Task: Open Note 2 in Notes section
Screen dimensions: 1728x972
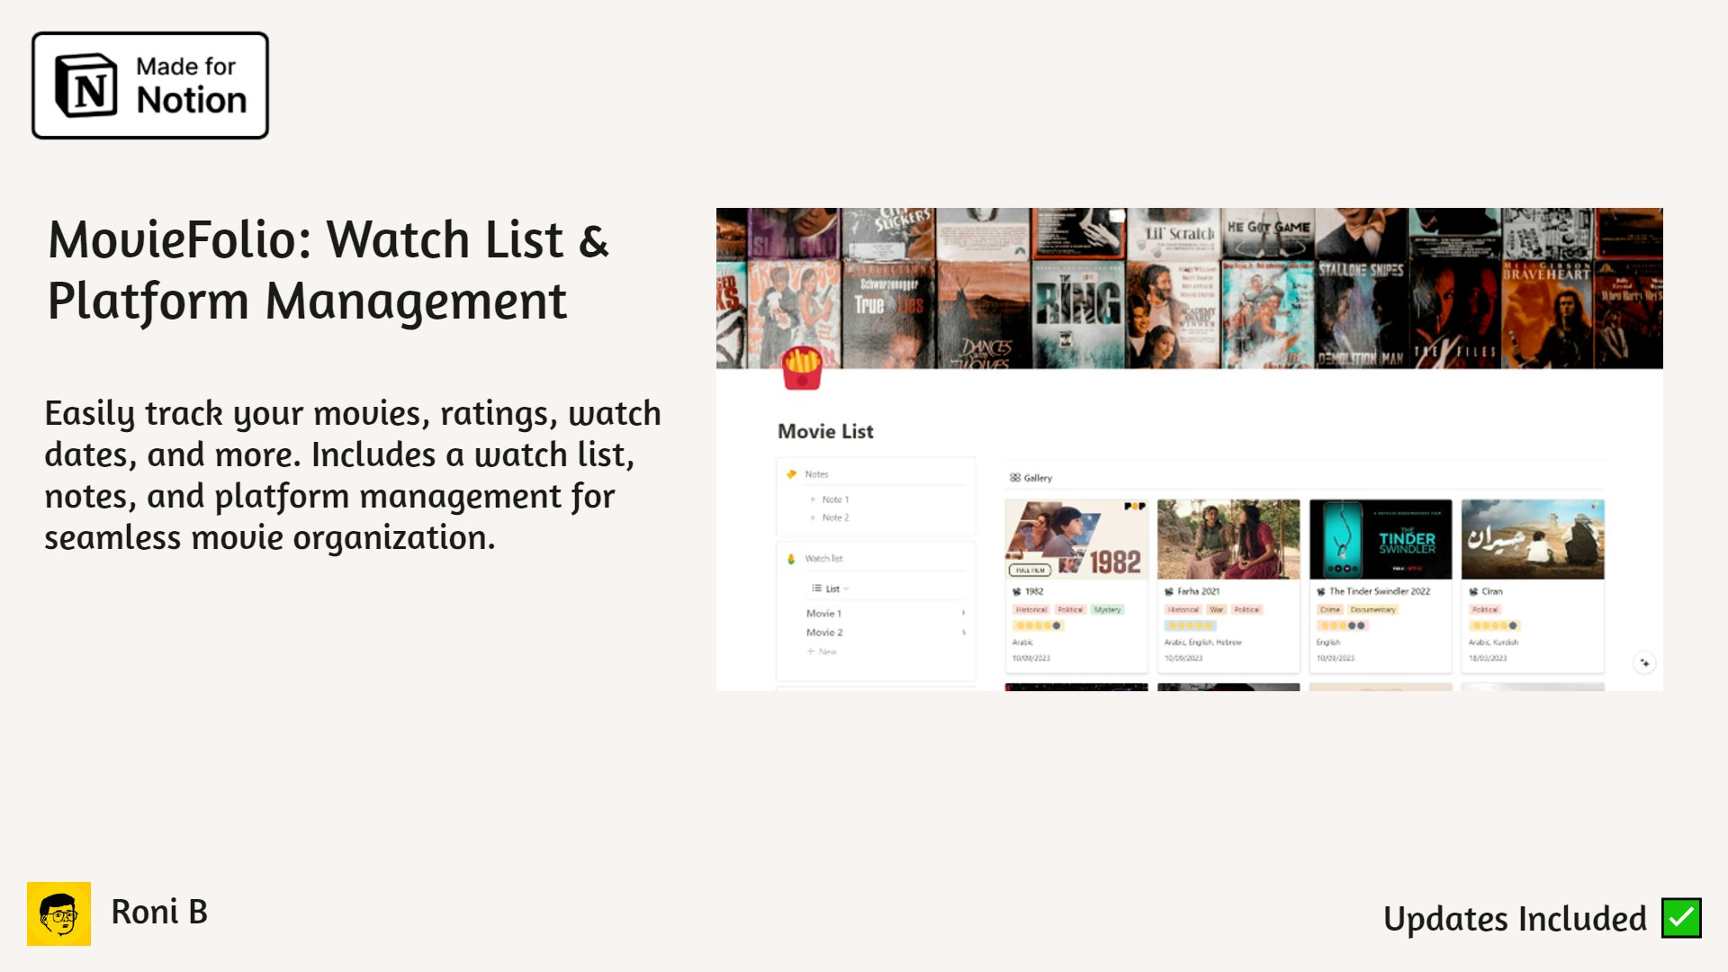Action: click(x=835, y=517)
